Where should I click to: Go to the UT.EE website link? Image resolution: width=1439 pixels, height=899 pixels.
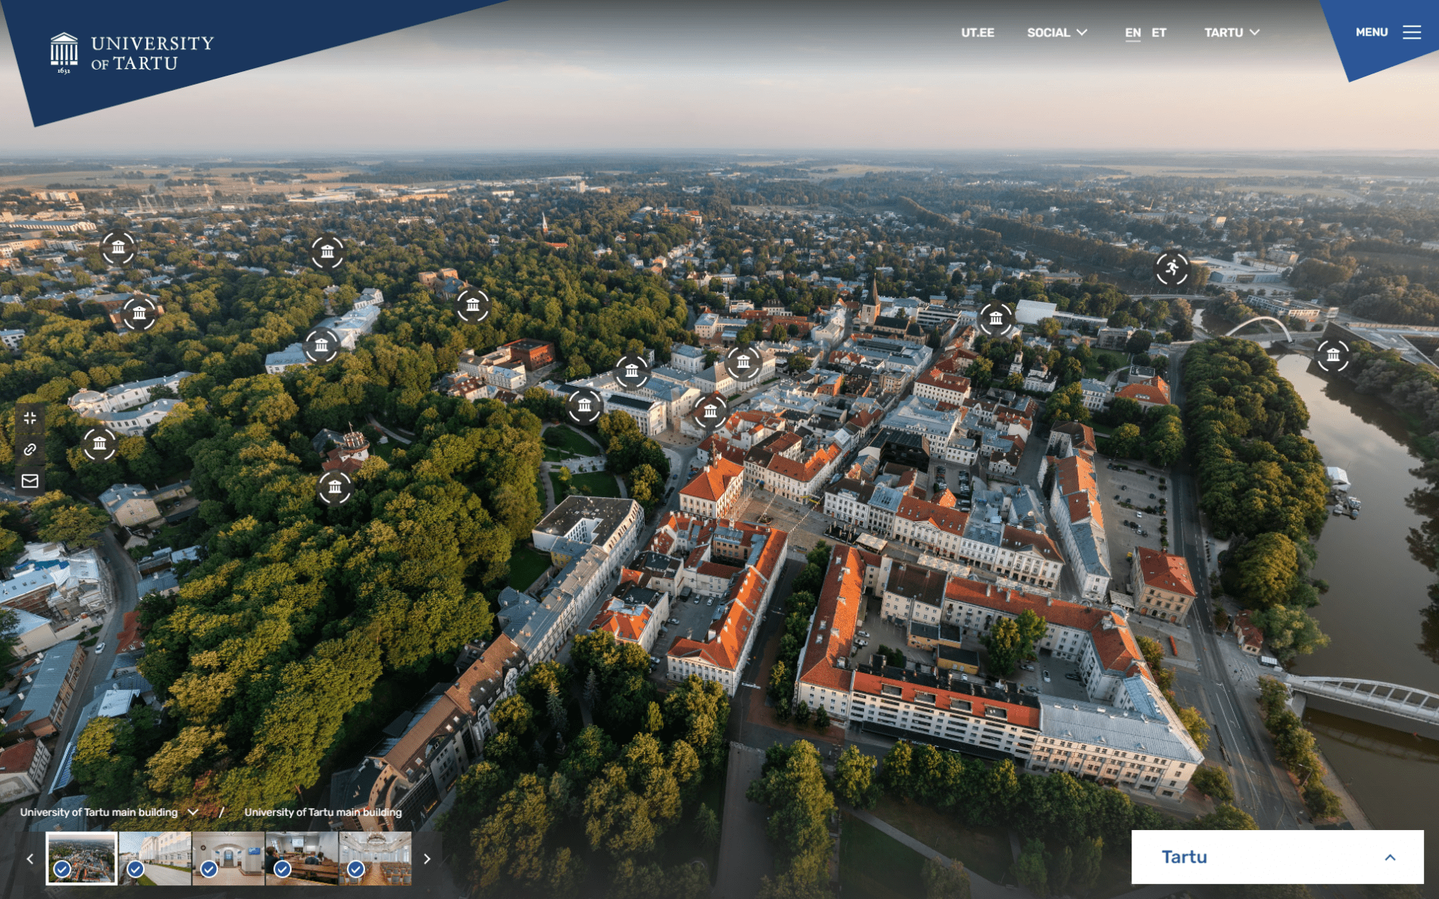click(x=977, y=33)
